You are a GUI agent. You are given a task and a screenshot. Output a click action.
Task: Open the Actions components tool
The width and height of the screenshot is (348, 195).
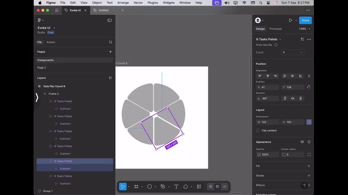[x=199, y=187]
